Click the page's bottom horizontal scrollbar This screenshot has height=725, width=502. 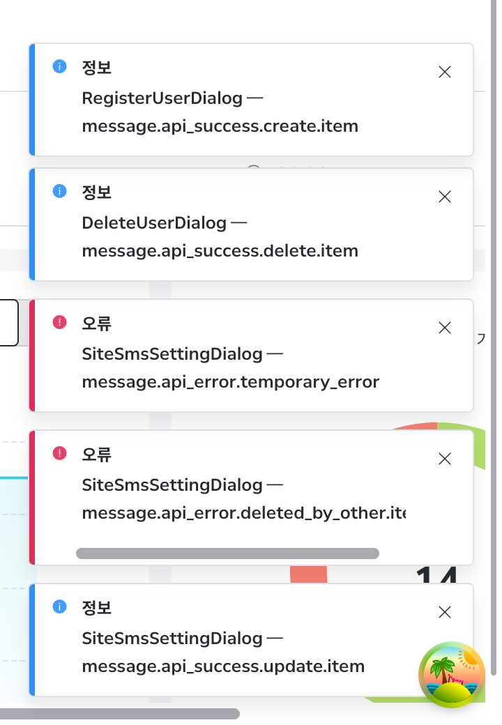click(x=120, y=714)
